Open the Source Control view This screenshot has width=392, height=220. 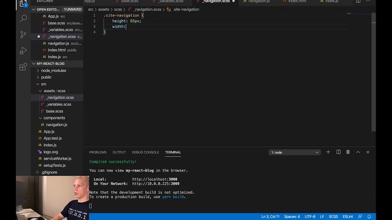pyautogui.click(x=23, y=34)
